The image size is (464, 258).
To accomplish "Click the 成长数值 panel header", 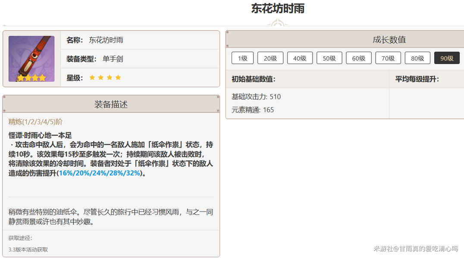I will point(389,40).
